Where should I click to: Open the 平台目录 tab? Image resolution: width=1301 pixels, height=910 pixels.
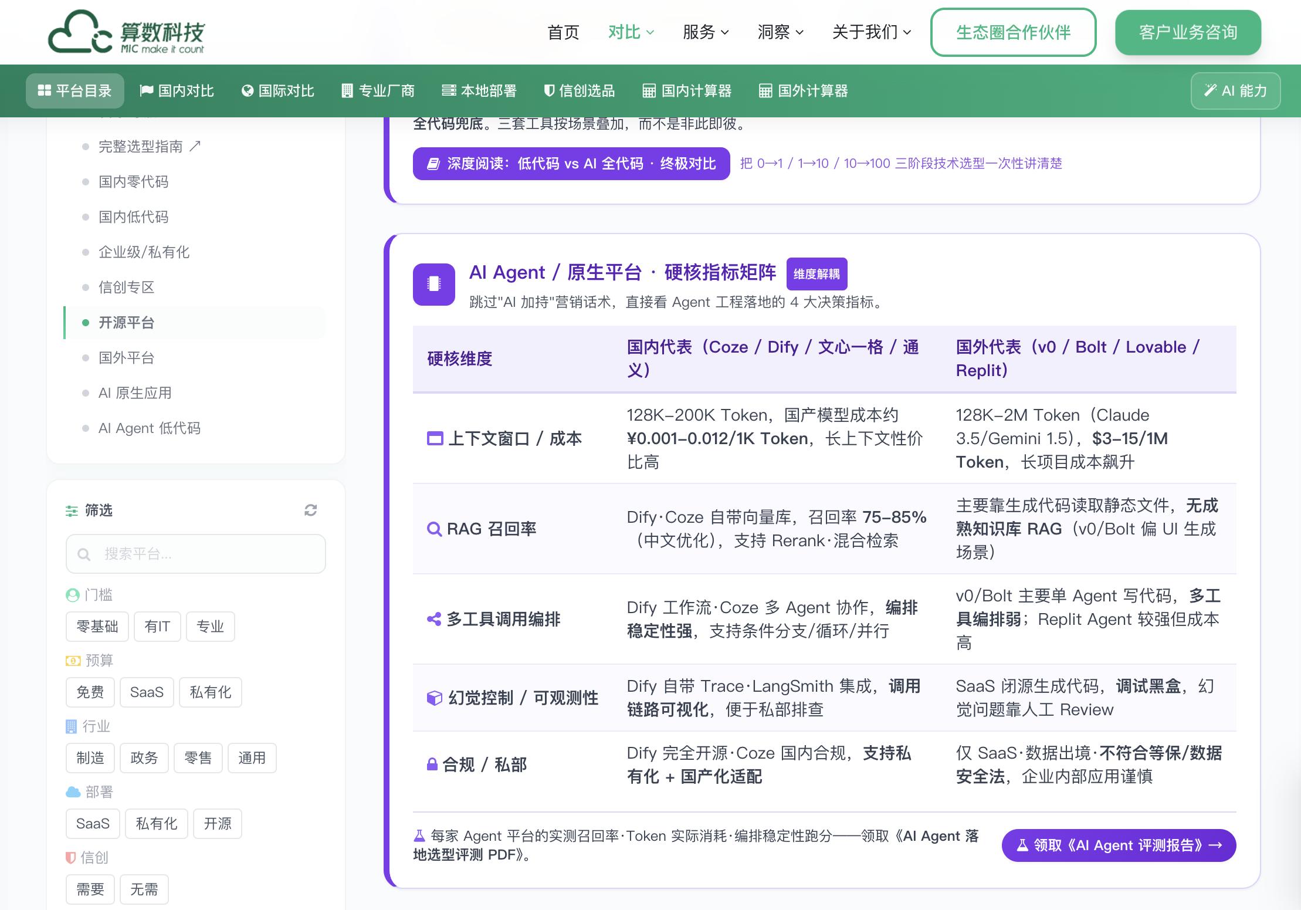(x=75, y=91)
